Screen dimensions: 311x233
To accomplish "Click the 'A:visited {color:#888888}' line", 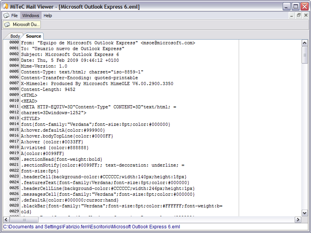I will click(x=55, y=148).
